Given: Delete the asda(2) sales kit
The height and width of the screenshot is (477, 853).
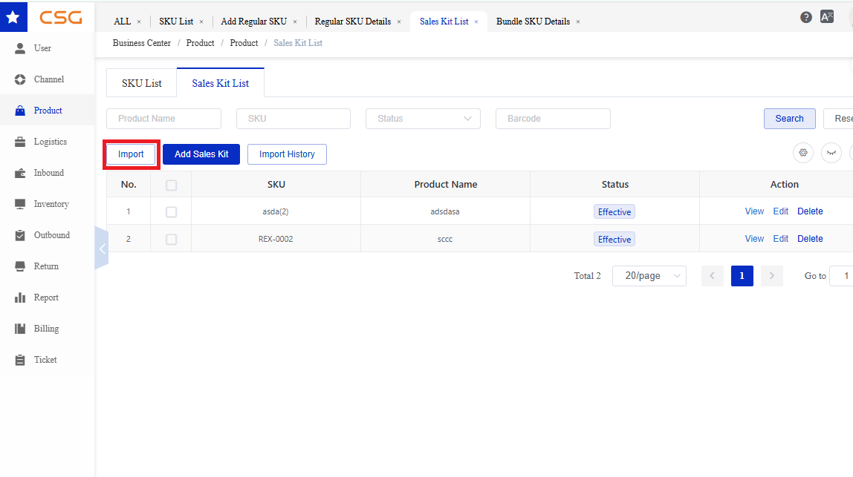Looking at the screenshot, I should tap(810, 211).
